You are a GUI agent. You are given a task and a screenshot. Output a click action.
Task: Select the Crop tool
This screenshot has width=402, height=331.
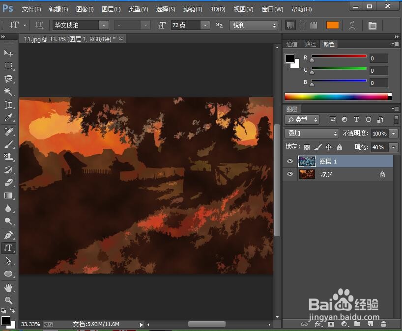(x=8, y=105)
